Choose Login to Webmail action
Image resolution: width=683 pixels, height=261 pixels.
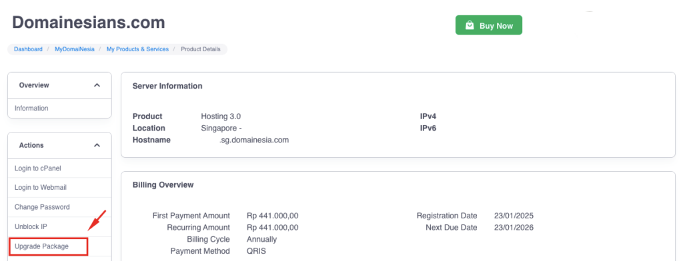[x=59, y=188]
